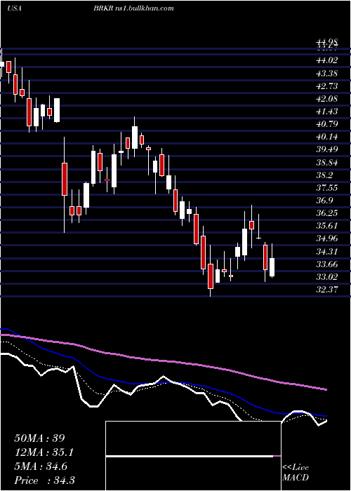Viewport: 351px width, 491px height.
Task: Click the 38.2 price axis label
Action: (324, 175)
